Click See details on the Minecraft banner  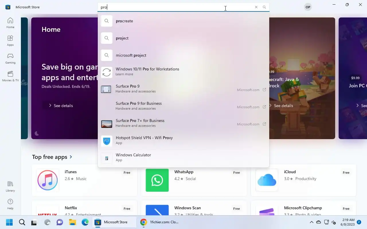click(281, 106)
